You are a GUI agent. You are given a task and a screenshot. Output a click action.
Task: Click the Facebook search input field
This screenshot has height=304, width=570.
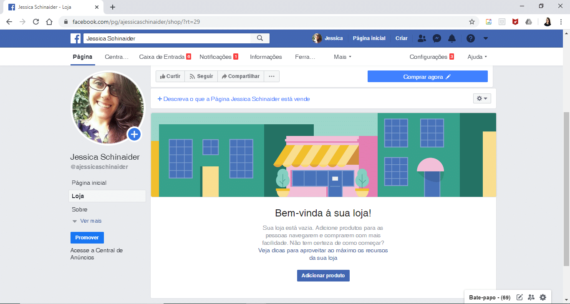point(167,38)
